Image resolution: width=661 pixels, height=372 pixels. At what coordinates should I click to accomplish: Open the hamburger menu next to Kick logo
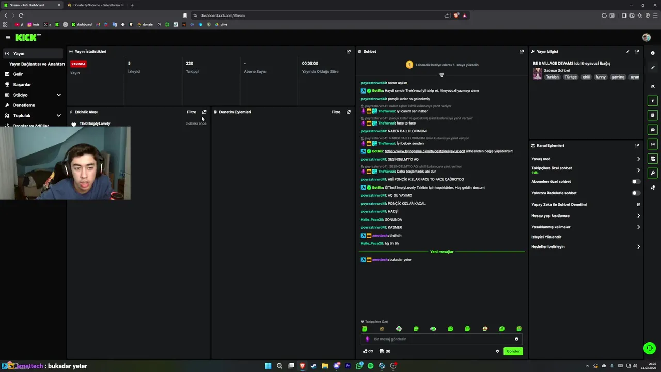point(8,37)
